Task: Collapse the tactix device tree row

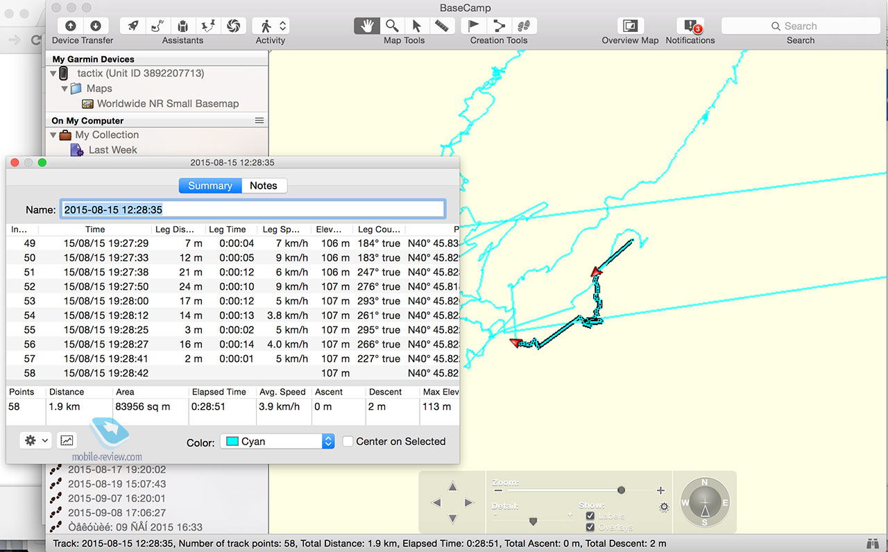Action: pos(53,74)
